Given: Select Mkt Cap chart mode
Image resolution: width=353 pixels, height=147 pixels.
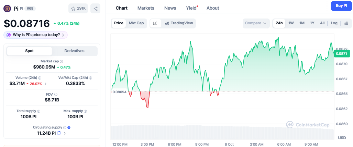Looking at the screenshot, I should coord(136,23).
